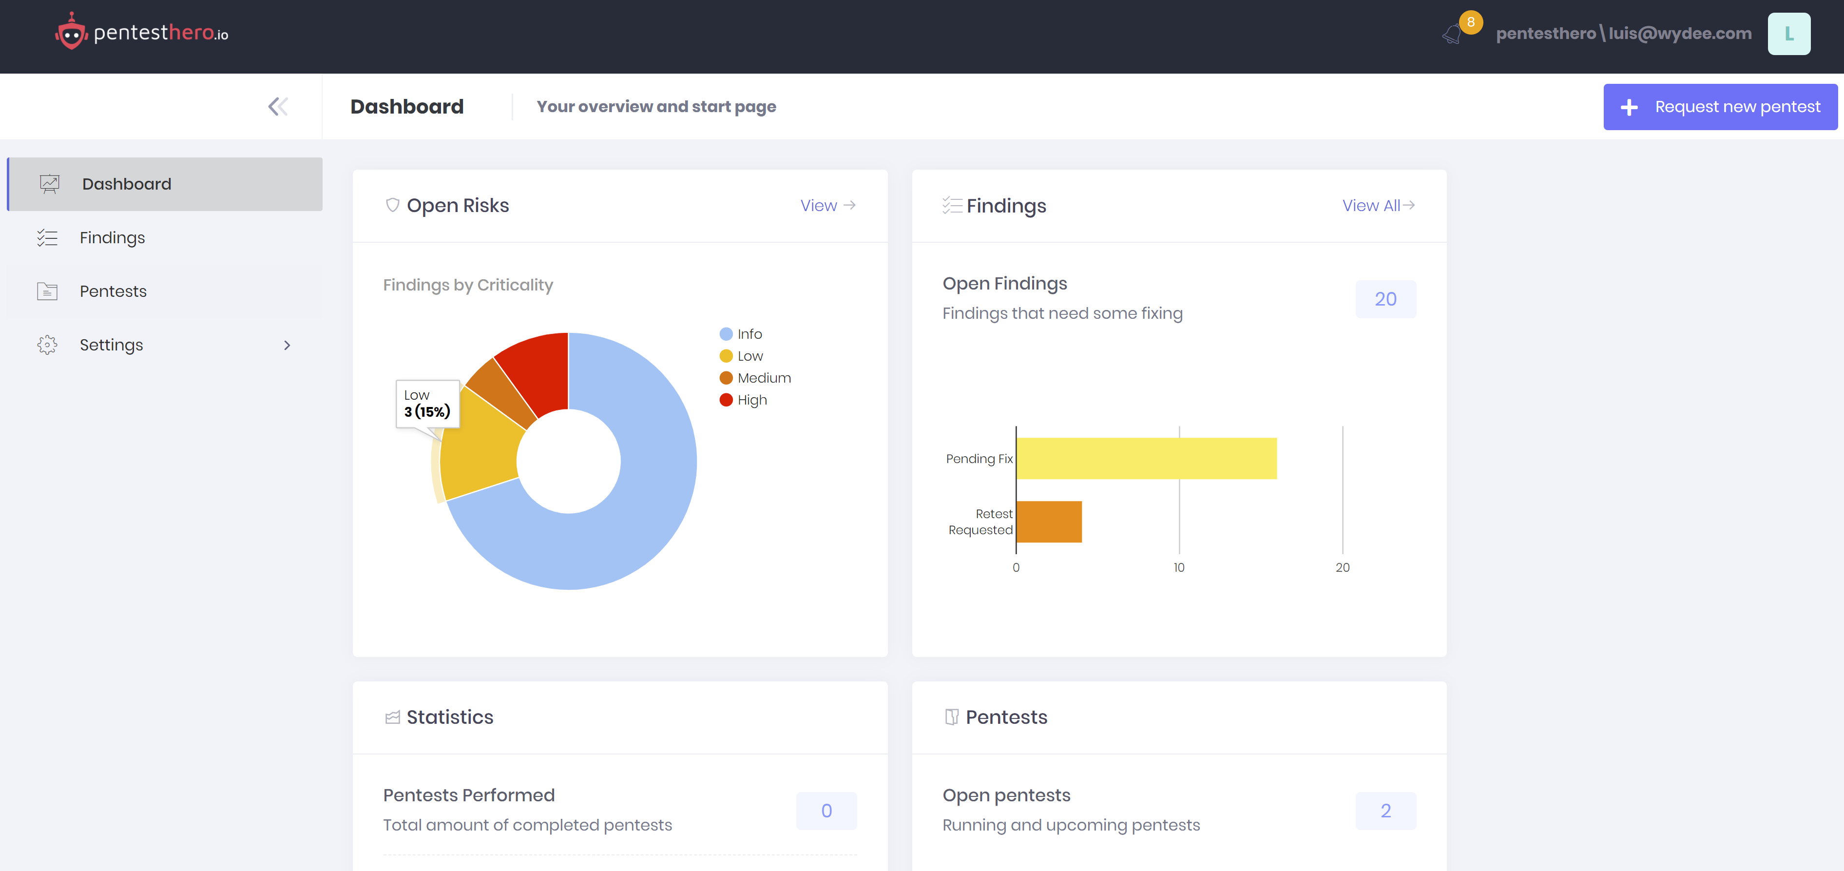The image size is (1844, 871).
Task: Click the Pentests folder icon in sidebar
Action: [x=47, y=291]
